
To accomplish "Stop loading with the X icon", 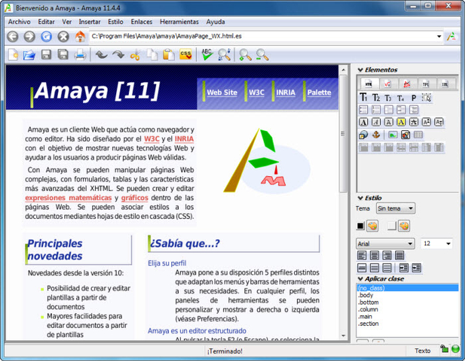I will [63, 36].
